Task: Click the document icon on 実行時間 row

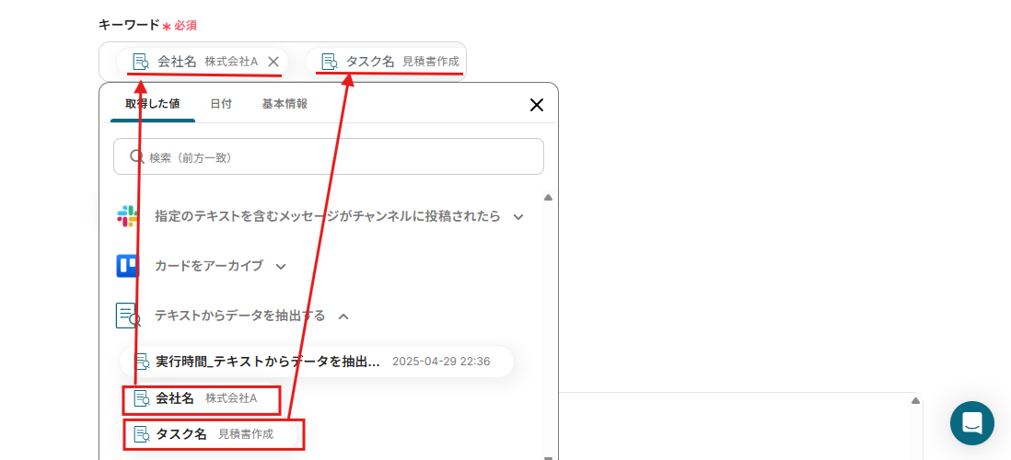Action: click(x=142, y=362)
